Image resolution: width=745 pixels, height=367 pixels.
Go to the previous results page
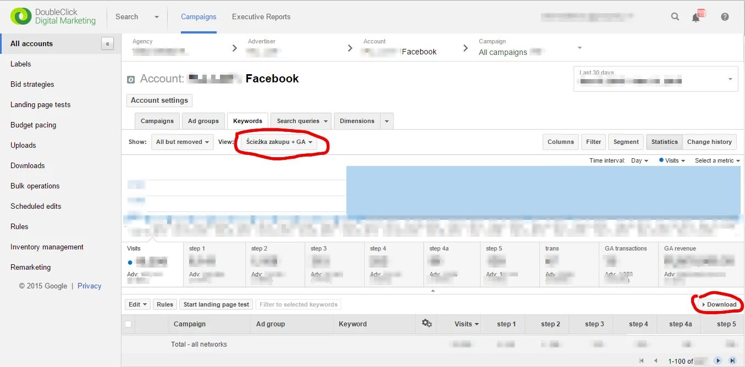pyautogui.click(x=655, y=360)
